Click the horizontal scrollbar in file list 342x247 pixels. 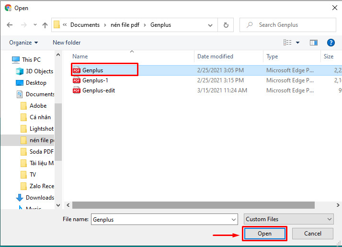[x=192, y=205]
